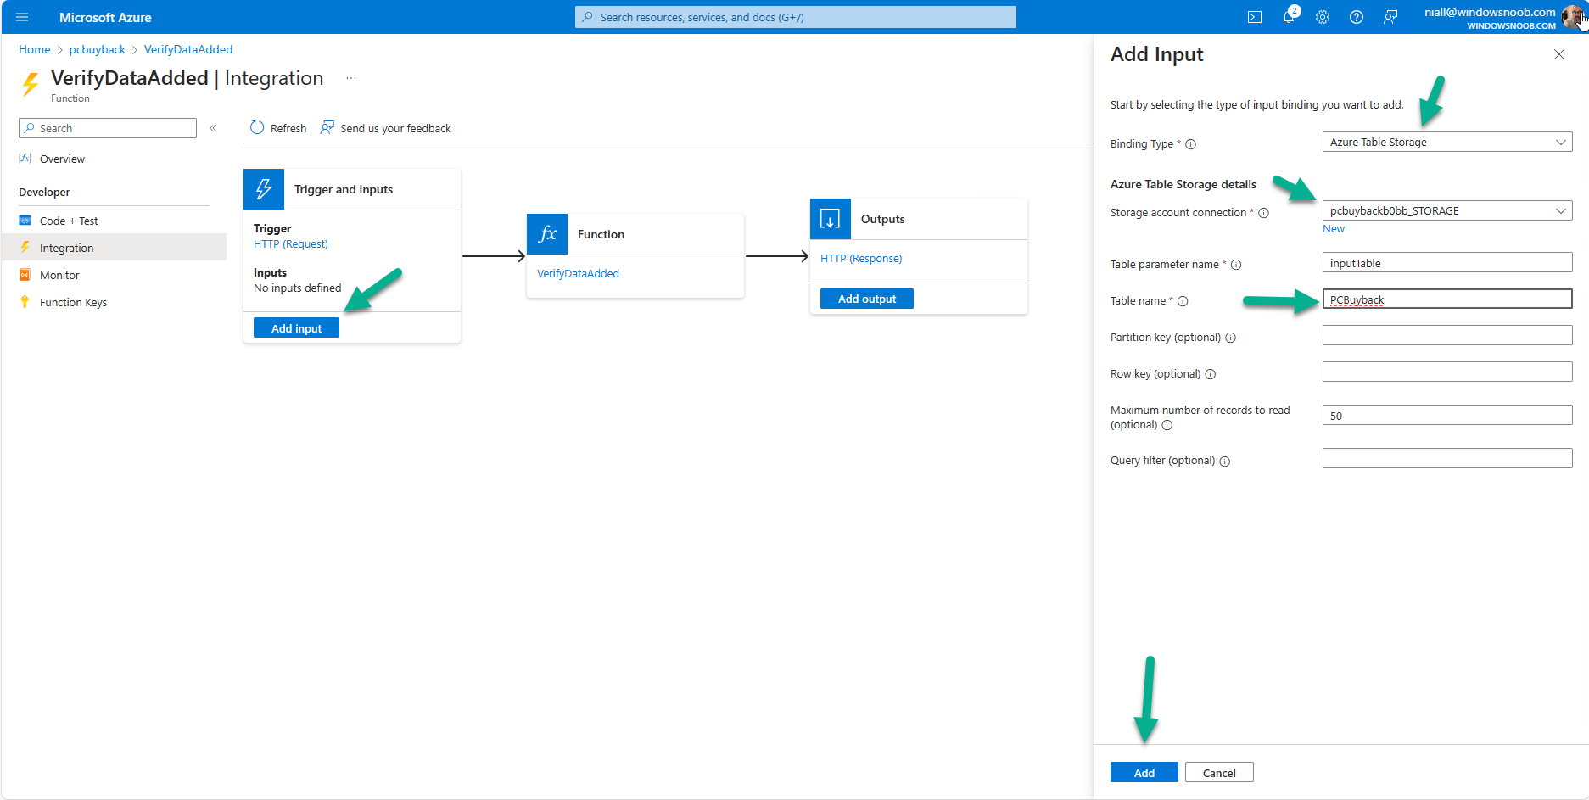Click the feedback person icon in the toolbar

tap(327, 127)
